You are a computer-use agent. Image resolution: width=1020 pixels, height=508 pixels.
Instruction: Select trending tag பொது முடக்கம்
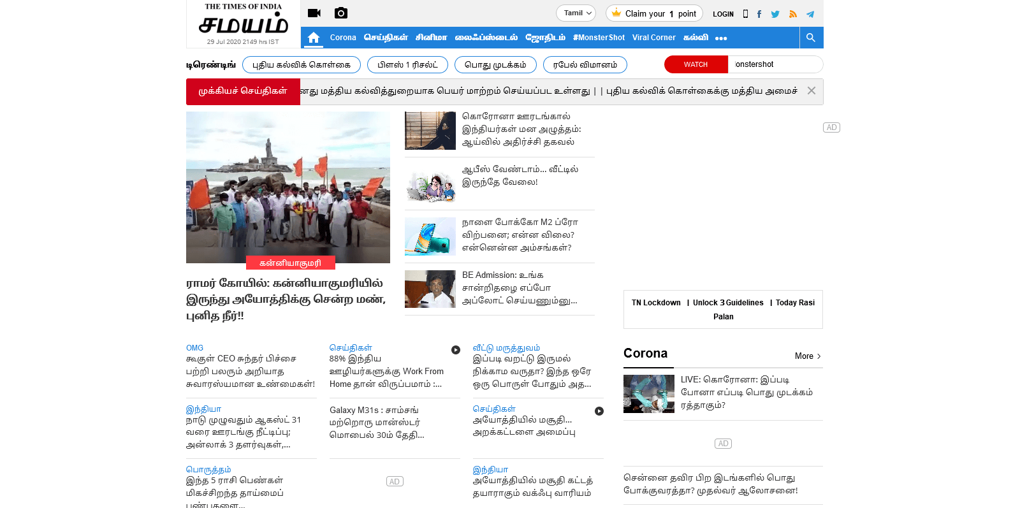[495, 64]
